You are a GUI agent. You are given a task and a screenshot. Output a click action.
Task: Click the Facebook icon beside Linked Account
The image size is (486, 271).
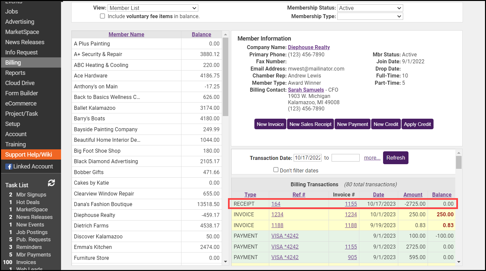pyautogui.click(x=9, y=166)
